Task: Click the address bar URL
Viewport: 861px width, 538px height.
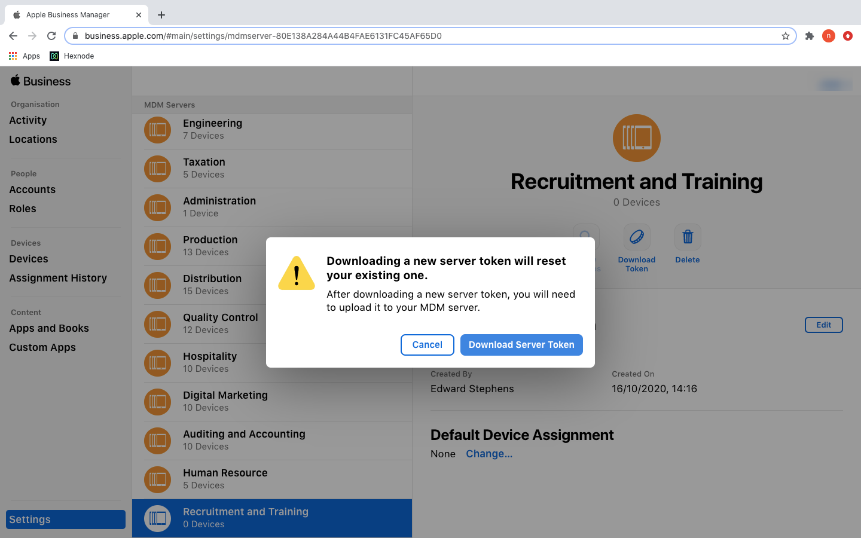Action: pos(263,36)
